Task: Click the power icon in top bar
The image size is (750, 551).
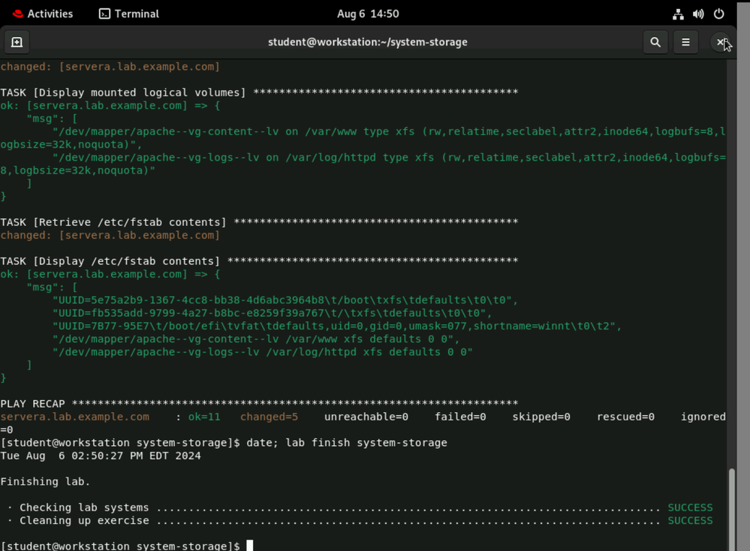Action: point(719,14)
